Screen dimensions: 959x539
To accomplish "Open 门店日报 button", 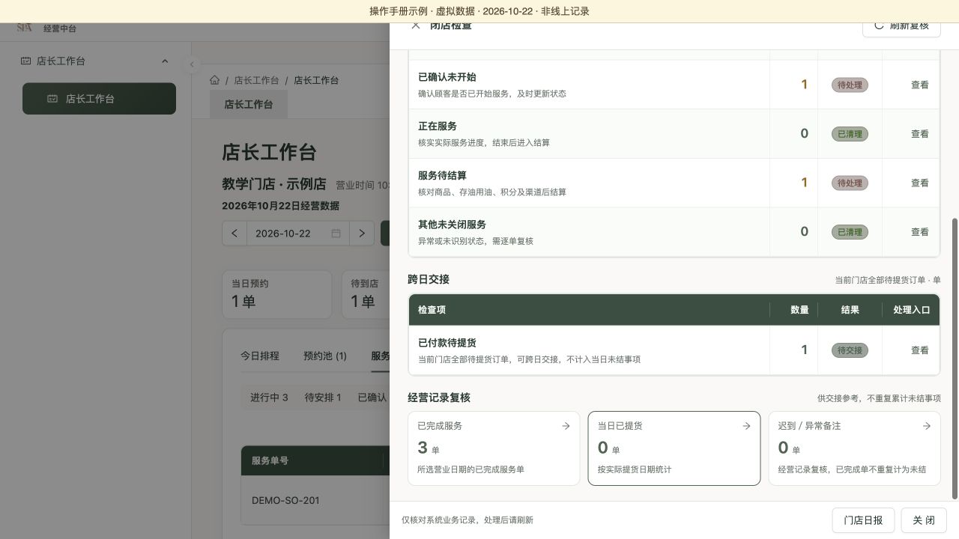I will tap(863, 520).
